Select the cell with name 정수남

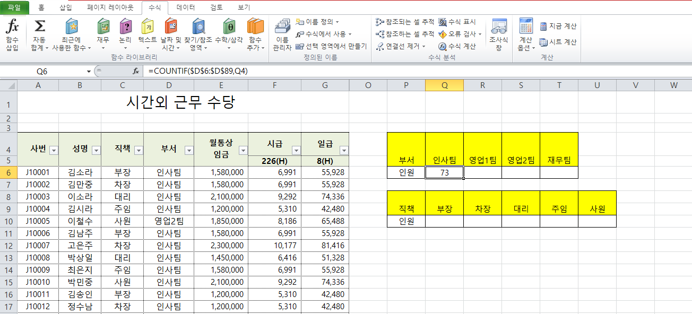[80, 307]
